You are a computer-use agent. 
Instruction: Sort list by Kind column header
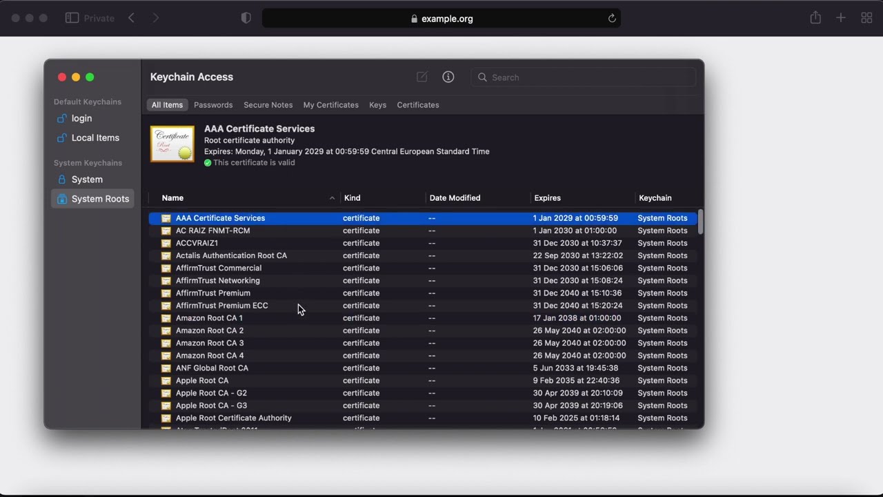point(352,198)
